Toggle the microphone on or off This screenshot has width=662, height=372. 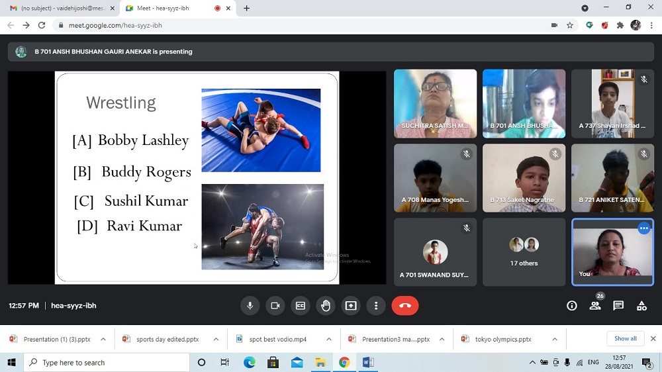(250, 306)
